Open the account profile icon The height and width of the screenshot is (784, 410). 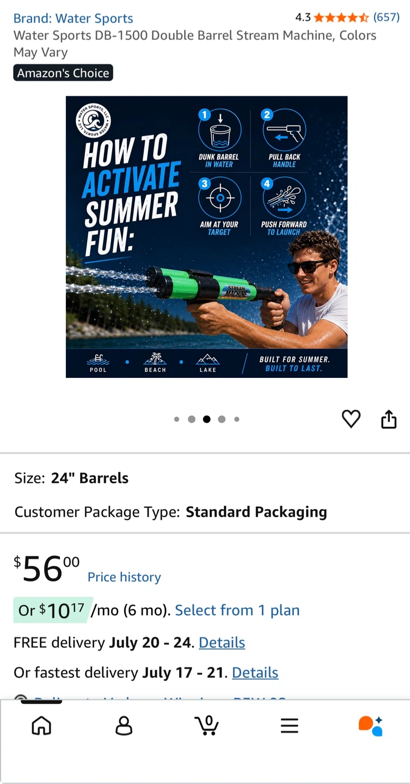point(124,726)
